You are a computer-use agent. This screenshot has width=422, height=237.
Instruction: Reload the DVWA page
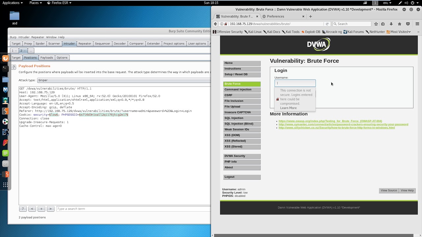[x=327, y=24]
